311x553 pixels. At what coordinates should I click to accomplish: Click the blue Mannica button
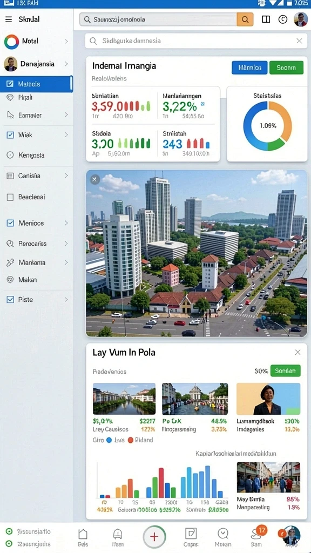[249, 68]
